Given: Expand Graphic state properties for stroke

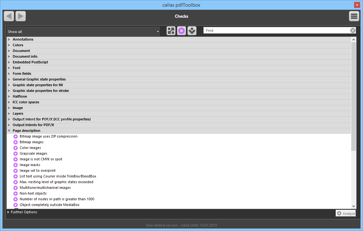Looking at the screenshot, I should click(9, 91).
